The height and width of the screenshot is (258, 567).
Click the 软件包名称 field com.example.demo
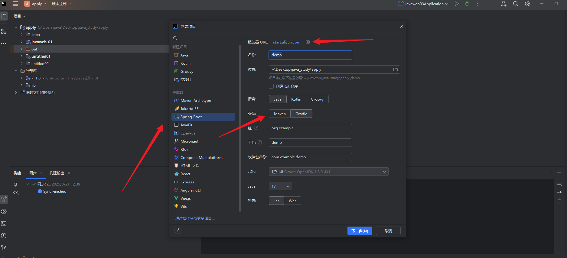tap(310, 157)
